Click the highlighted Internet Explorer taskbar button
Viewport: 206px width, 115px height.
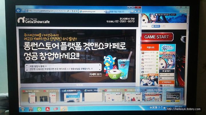(64, 109)
